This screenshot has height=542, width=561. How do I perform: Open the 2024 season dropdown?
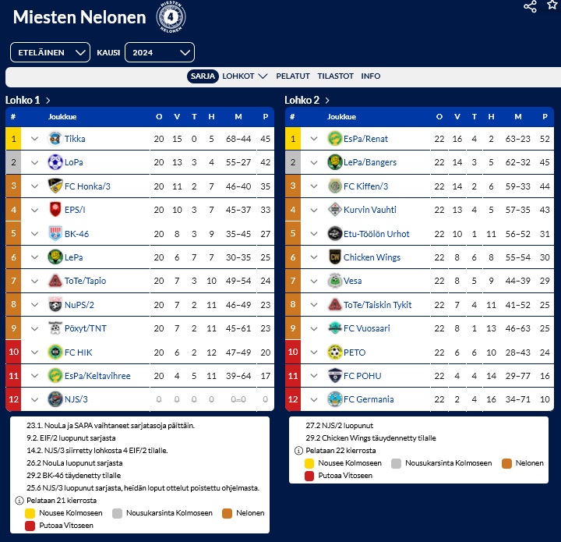pos(159,52)
